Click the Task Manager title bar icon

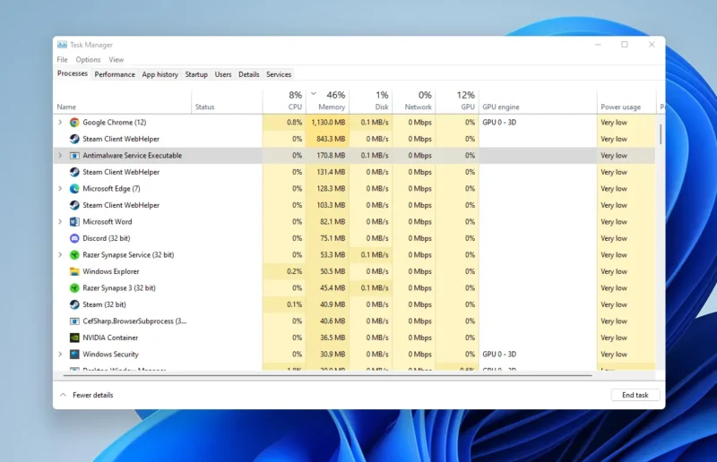[62, 45]
